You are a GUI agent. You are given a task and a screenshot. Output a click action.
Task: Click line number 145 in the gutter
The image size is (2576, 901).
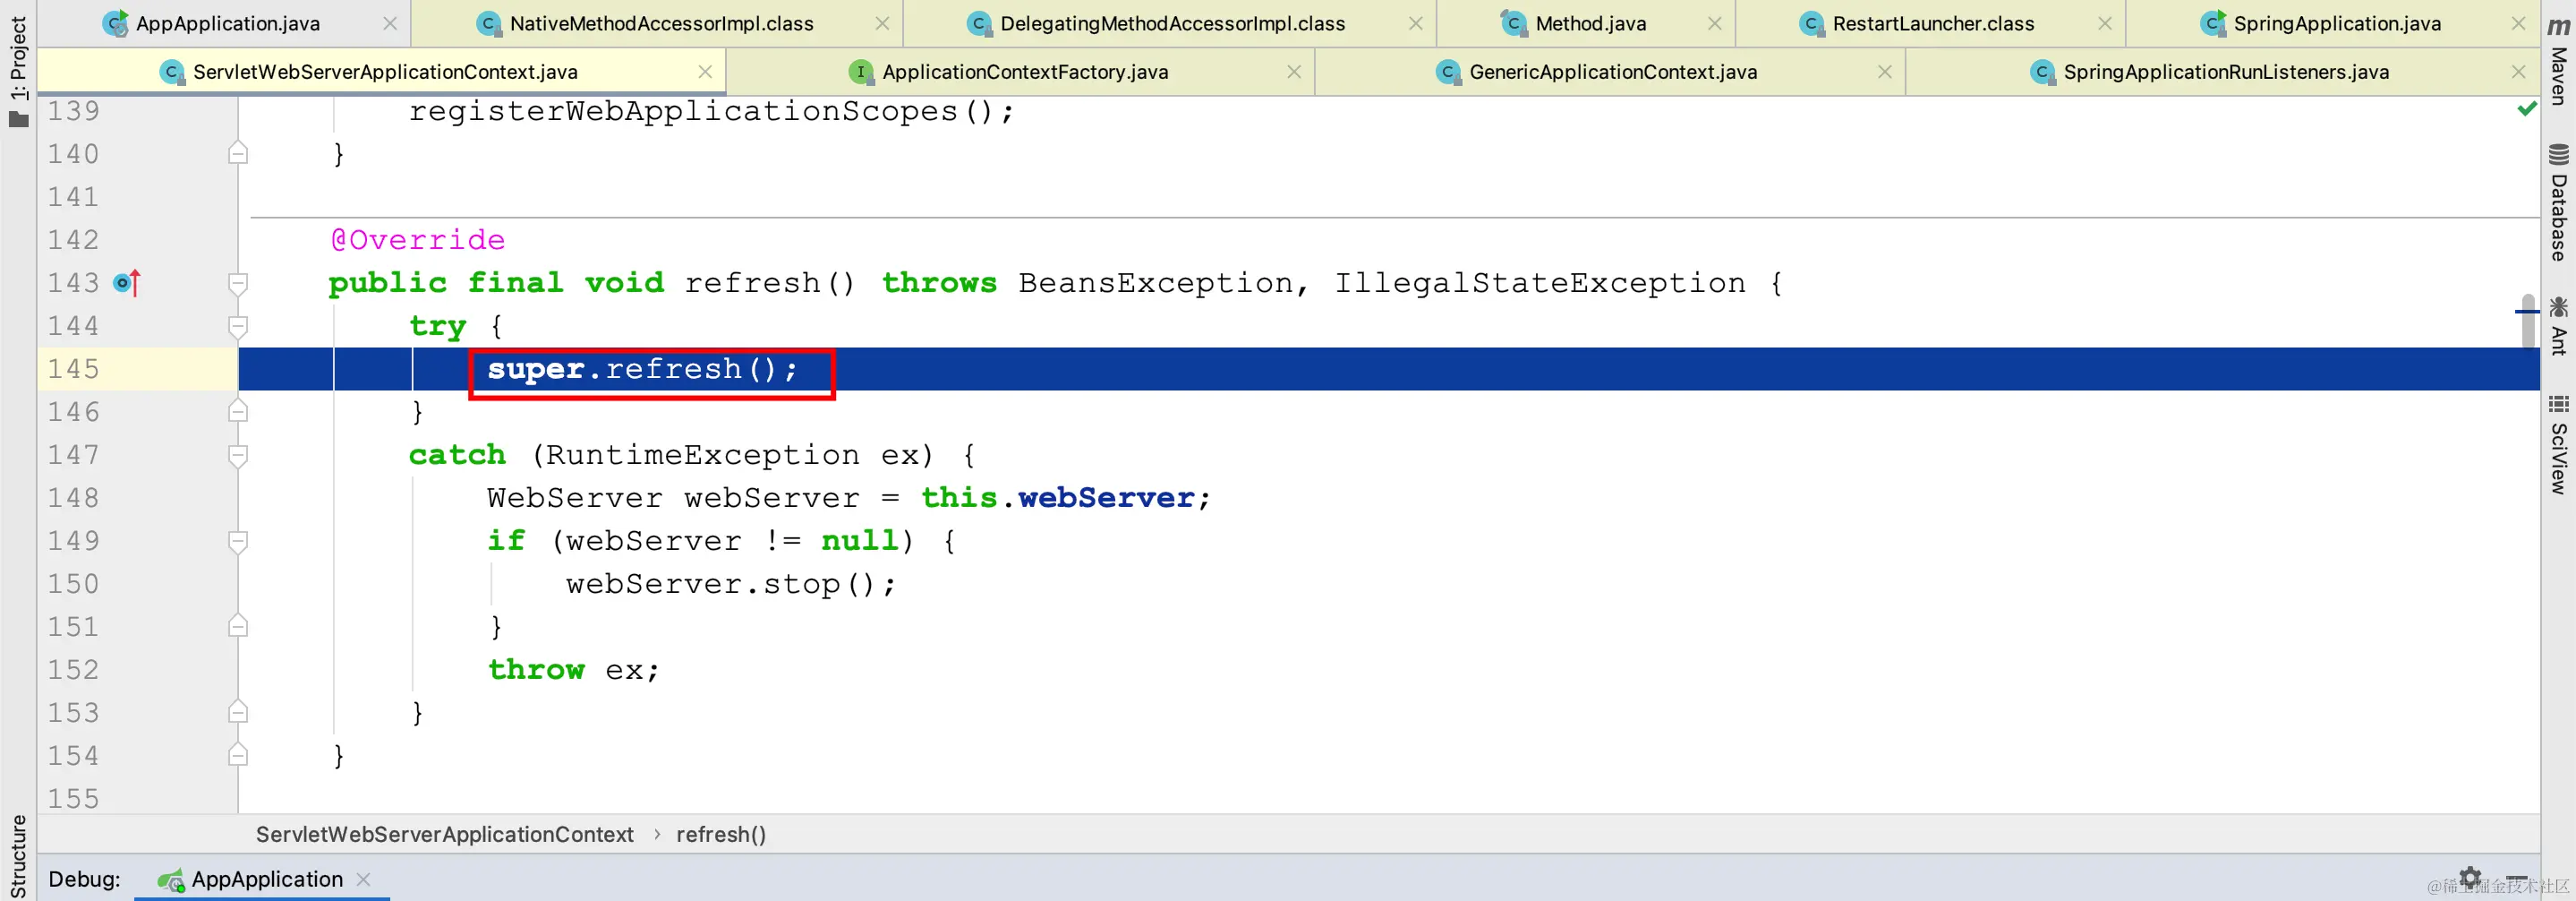tap(74, 369)
